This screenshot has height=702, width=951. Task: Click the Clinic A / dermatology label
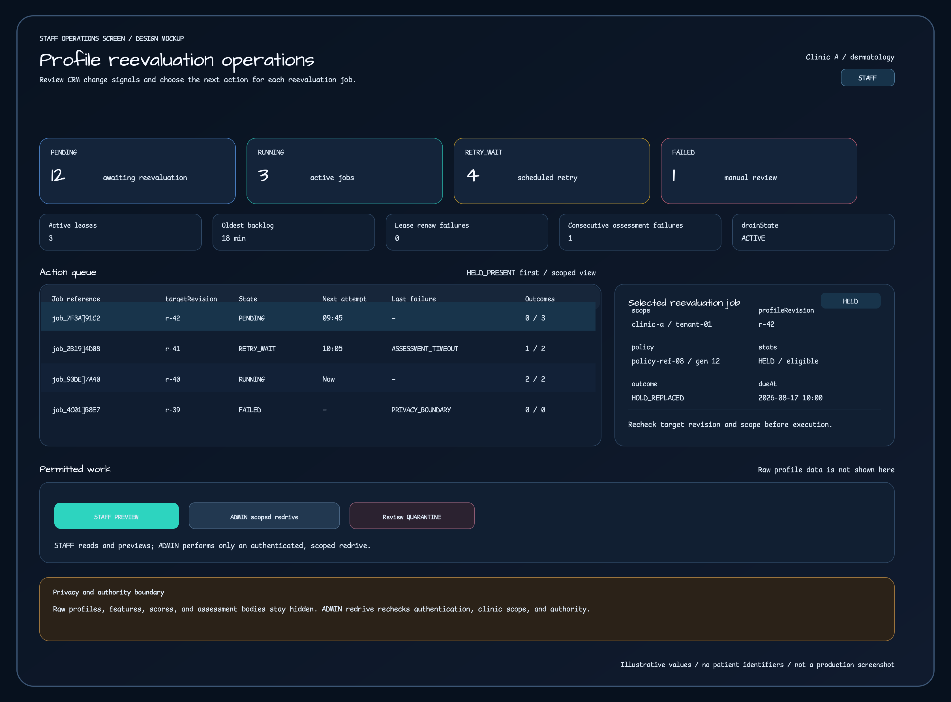click(850, 57)
